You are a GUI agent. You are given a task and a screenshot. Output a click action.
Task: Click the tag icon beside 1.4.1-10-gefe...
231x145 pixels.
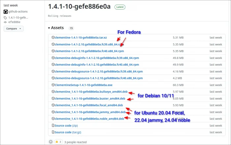tap(5, 18)
